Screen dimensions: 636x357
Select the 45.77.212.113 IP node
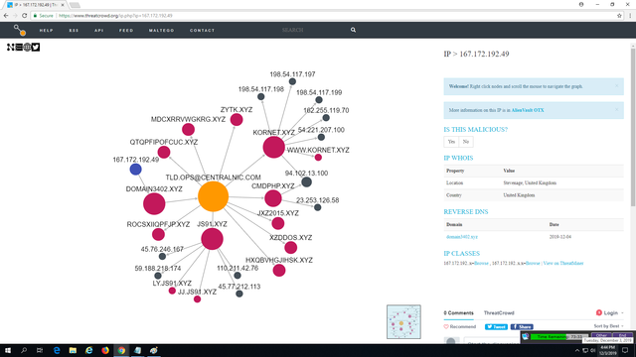pyautogui.click(x=239, y=294)
